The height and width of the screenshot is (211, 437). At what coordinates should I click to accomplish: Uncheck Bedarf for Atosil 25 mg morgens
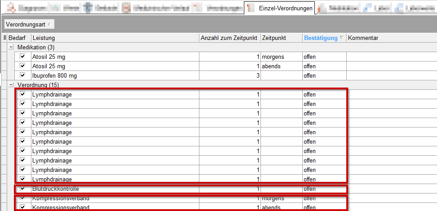coord(22,57)
